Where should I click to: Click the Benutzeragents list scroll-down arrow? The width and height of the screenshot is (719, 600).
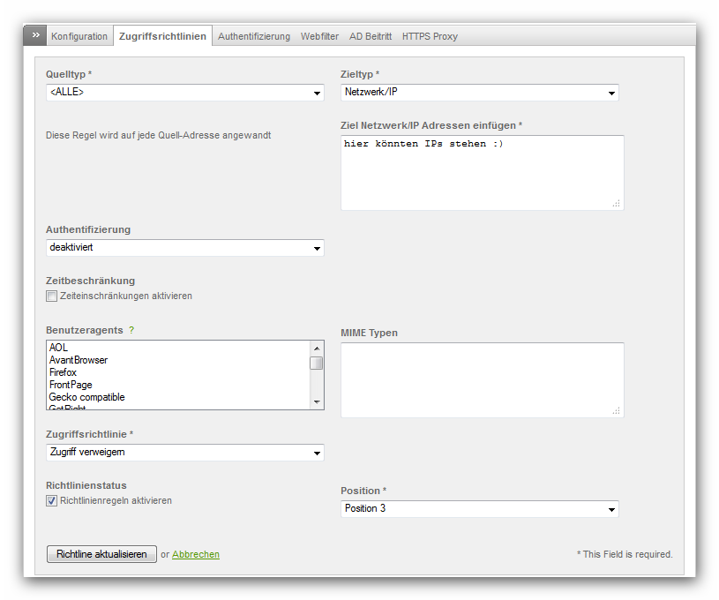(x=317, y=402)
